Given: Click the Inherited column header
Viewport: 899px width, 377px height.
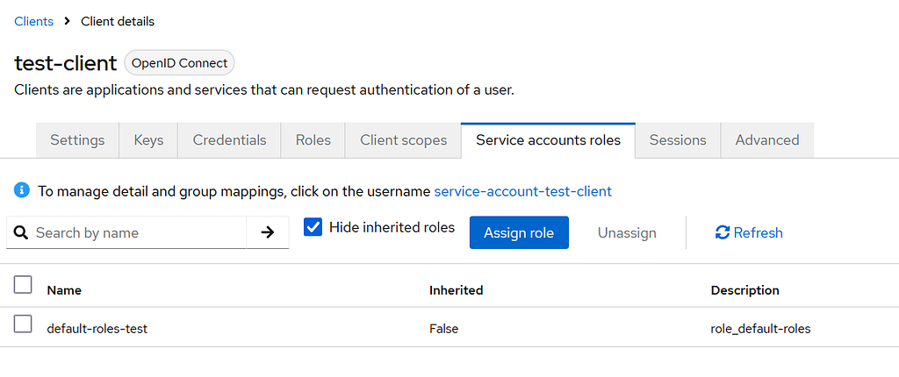Looking at the screenshot, I should click(x=457, y=290).
